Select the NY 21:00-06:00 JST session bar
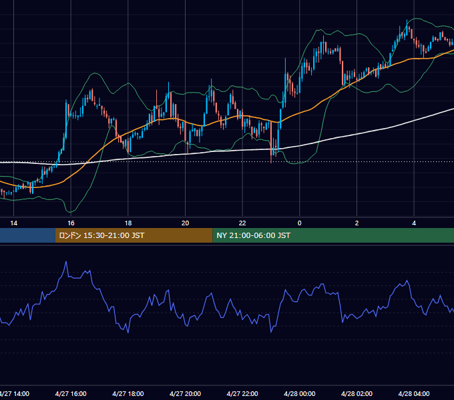Image resolution: width=454 pixels, height=400 pixels. tap(333, 235)
